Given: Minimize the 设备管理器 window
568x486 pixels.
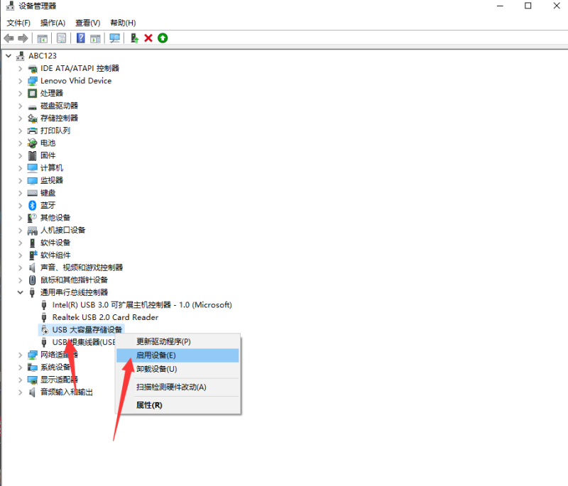Looking at the screenshot, I should click(x=501, y=6).
